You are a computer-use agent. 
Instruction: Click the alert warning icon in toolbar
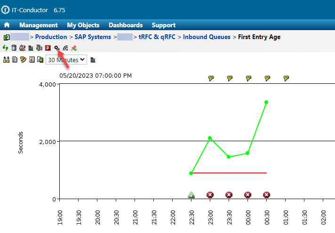coord(22,48)
